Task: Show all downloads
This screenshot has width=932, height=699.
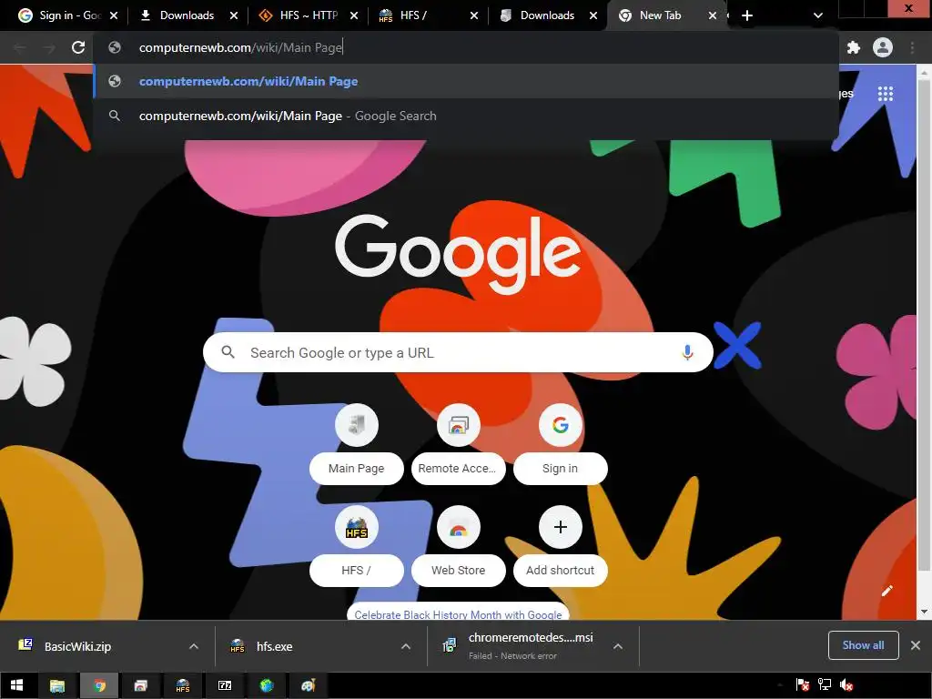Action: [x=863, y=645]
